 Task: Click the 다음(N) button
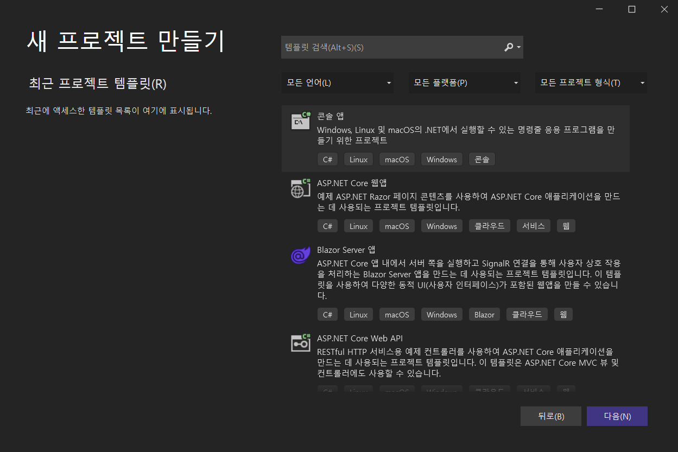click(617, 416)
